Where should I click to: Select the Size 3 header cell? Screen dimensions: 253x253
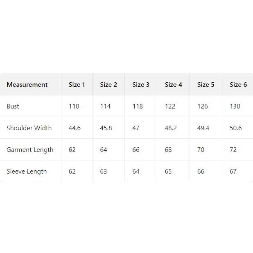pyautogui.click(x=141, y=85)
